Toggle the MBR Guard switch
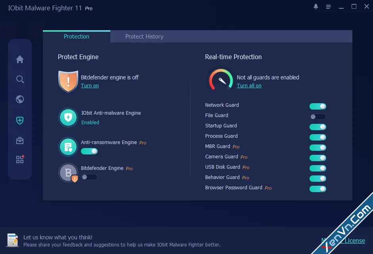Viewport: 373px width, 254px height. pos(317,148)
